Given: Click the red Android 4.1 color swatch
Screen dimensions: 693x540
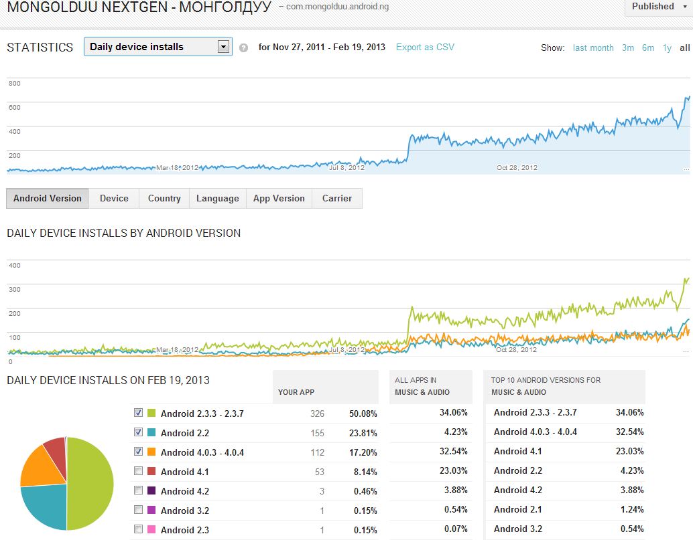Looking at the screenshot, I should pyautogui.click(x=151, y=471).
